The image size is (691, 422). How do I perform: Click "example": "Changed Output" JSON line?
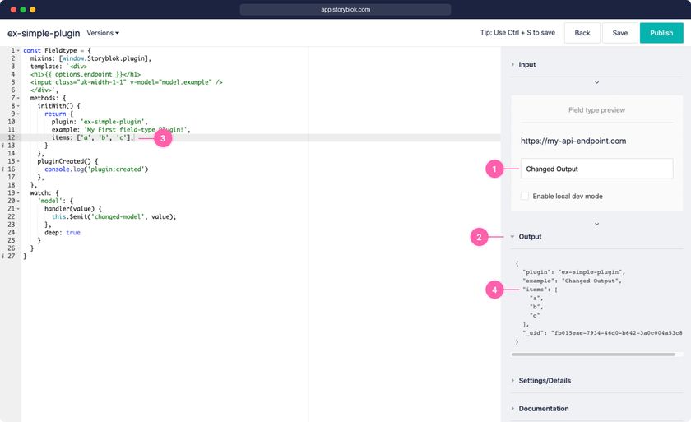(x=572, y=281)
